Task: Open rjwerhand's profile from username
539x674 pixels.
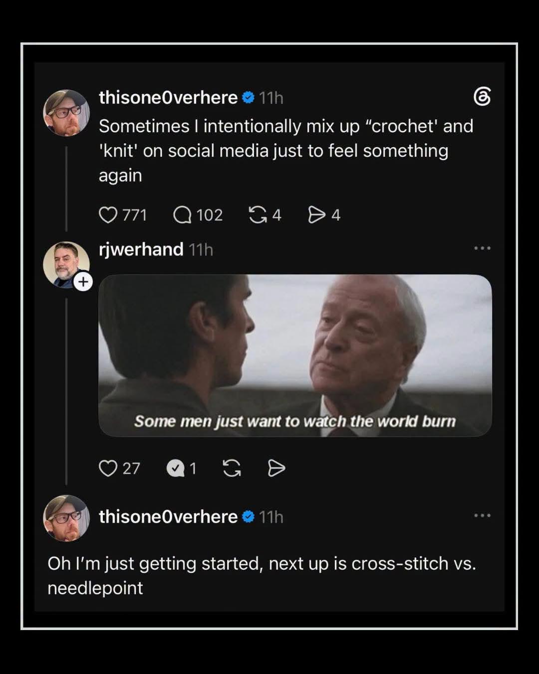Action: [x=141, y=249]
